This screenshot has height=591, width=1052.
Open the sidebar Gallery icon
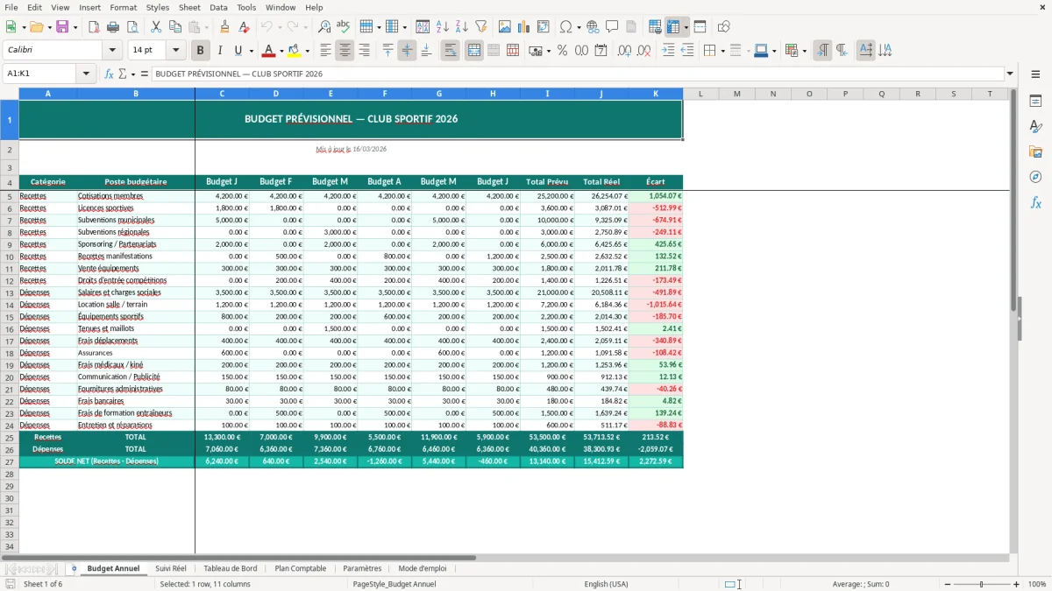pos(1035,151)
